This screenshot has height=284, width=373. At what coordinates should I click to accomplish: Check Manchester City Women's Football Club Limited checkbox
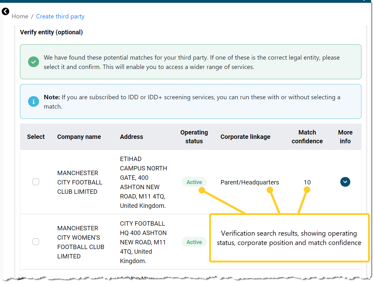tap(36, 242)
